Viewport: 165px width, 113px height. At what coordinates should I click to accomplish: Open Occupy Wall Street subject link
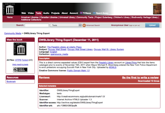(57, 49)
